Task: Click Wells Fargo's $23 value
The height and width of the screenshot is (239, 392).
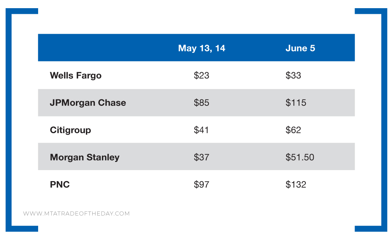Action: 201,76
